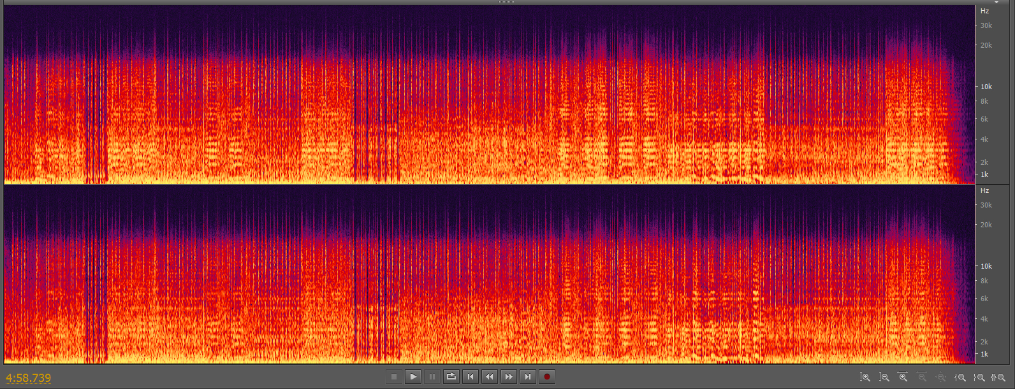Zoom out on time horizontally
Viewport: 1015px width, 389px height.
tap(922, 378)
